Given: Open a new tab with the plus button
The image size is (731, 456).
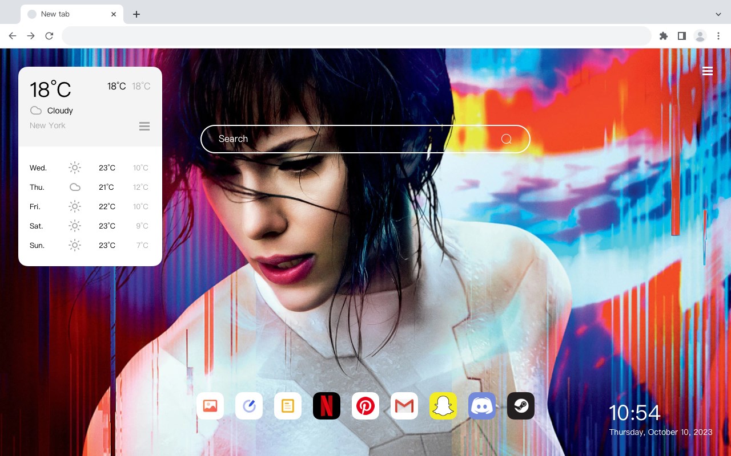Looking at the screenshot, I should (x=136, y=14).
